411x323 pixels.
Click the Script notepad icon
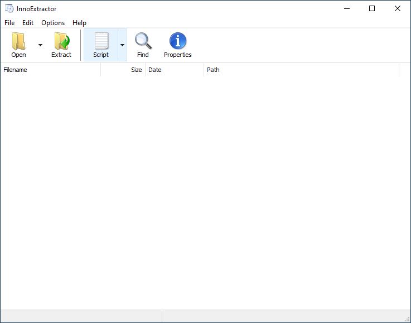click(101, 41)
